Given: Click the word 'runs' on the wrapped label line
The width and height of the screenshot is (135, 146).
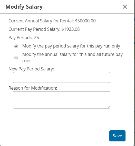Looking at the screenshot, I should point(27,61).
